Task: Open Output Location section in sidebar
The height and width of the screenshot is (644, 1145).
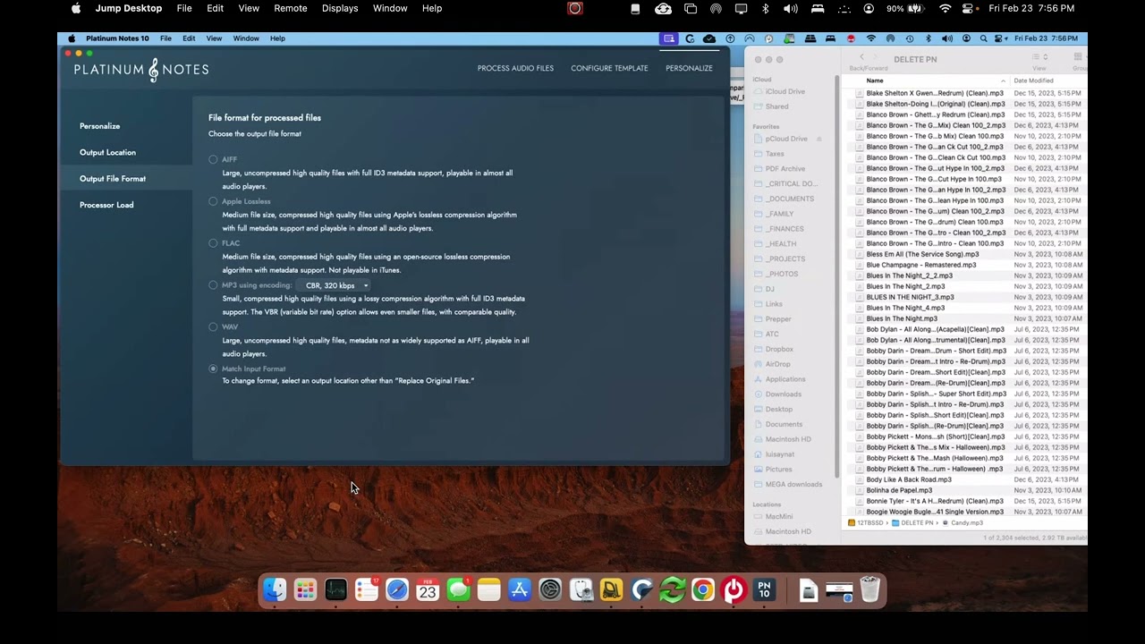Action: (x=107, y=152)
